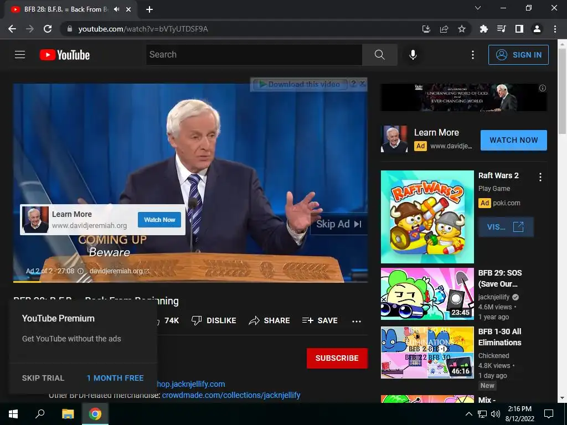This screenshot has width=567, height=425.
Task: Click WATCH NOW in sidebar ad
Action: pos(513,140)
